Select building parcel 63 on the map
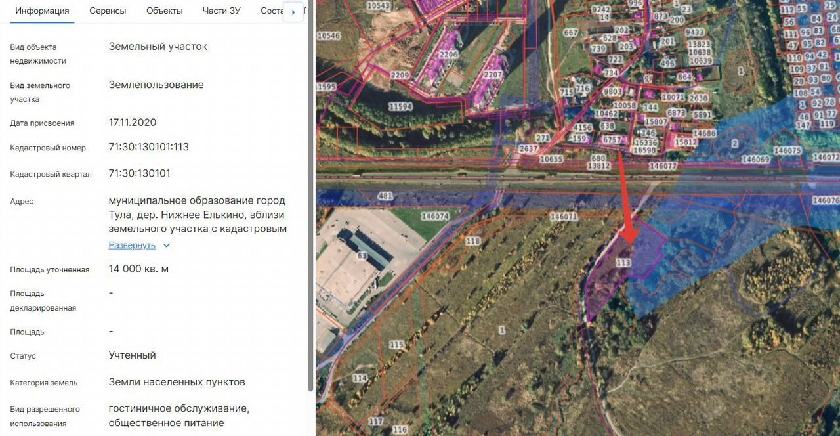Screen dimensions: 840x436 [362, 256]
